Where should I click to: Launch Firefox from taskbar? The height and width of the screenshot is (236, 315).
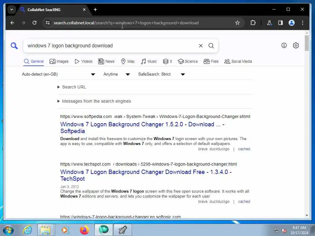(x=84, y=230)
